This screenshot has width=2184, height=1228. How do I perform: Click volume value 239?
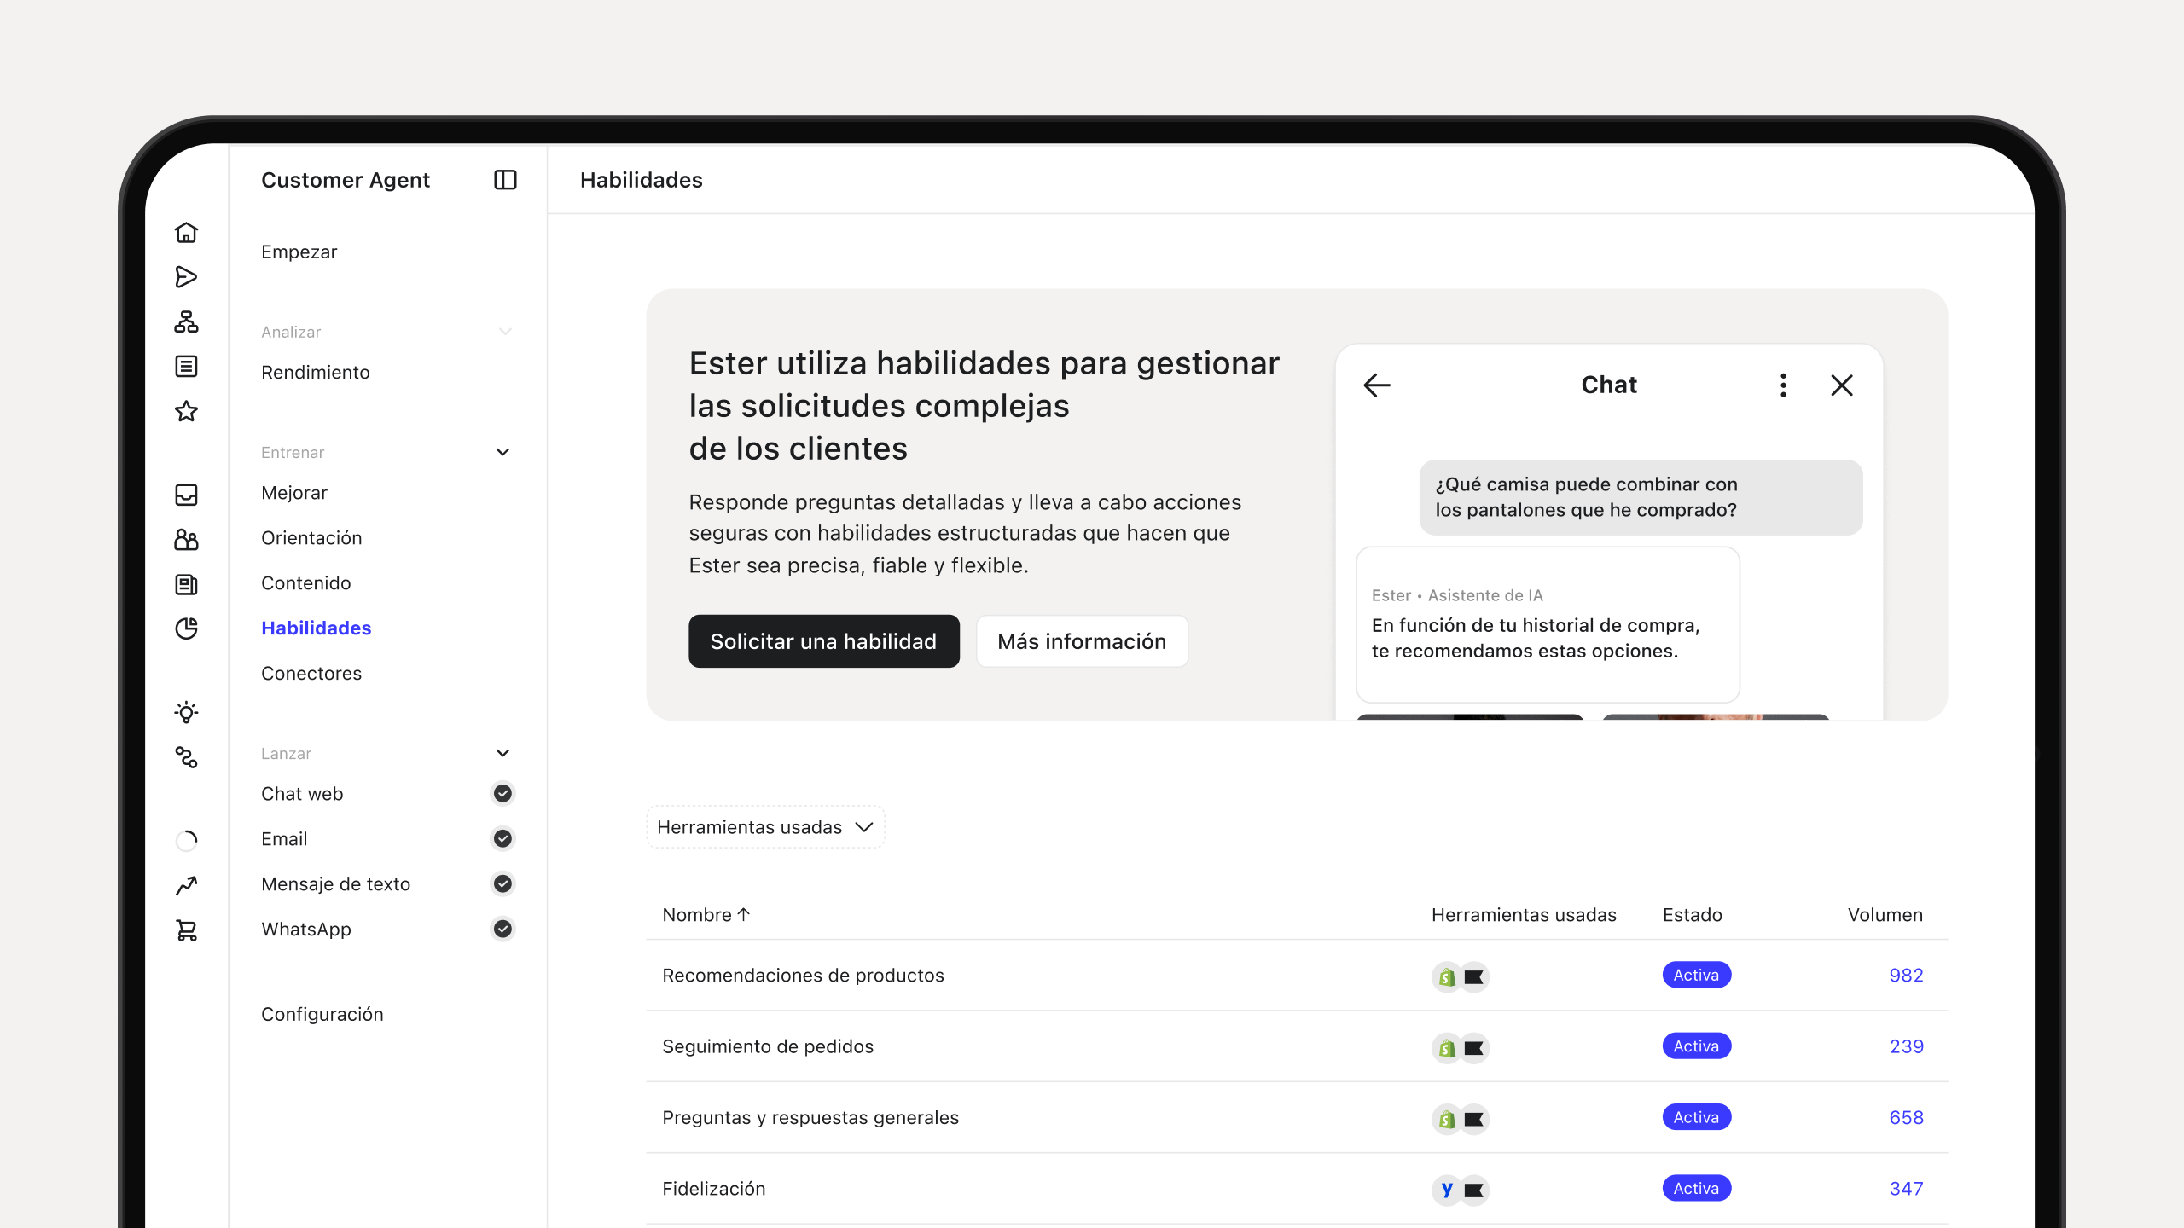coord(1906,1046)
